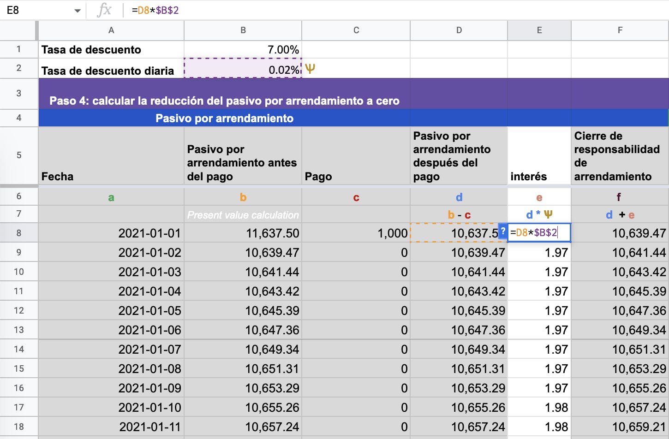Click the 'd + e' formula label cell

pos(620,214)
